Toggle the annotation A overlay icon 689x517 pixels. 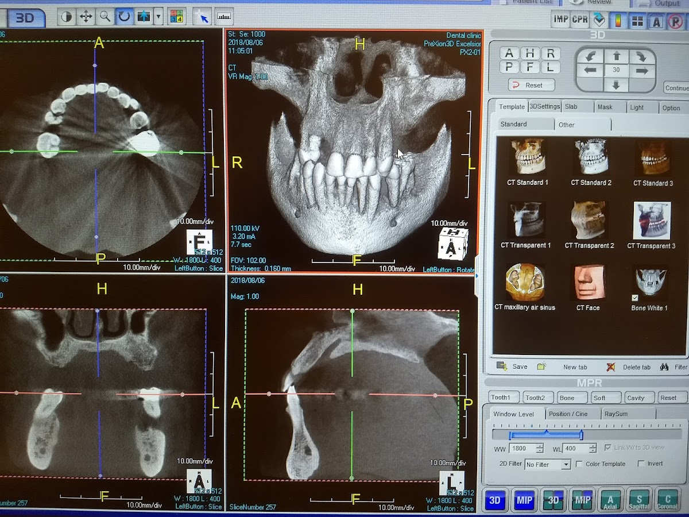tap(657, 22)
